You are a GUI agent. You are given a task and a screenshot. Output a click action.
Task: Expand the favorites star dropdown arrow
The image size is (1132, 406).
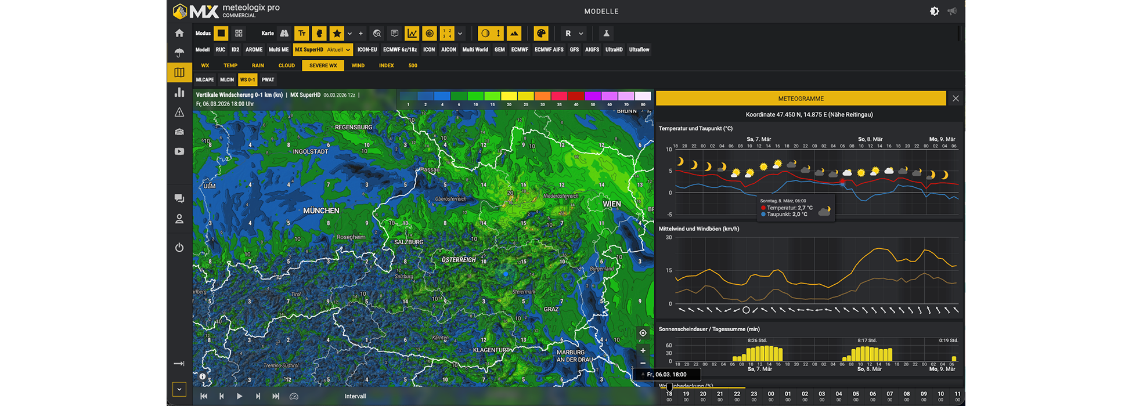pyautogui.click(x=349, y=34)
